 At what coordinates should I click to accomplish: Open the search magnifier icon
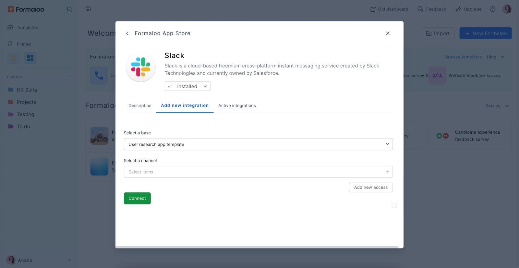tap(69, 9)
